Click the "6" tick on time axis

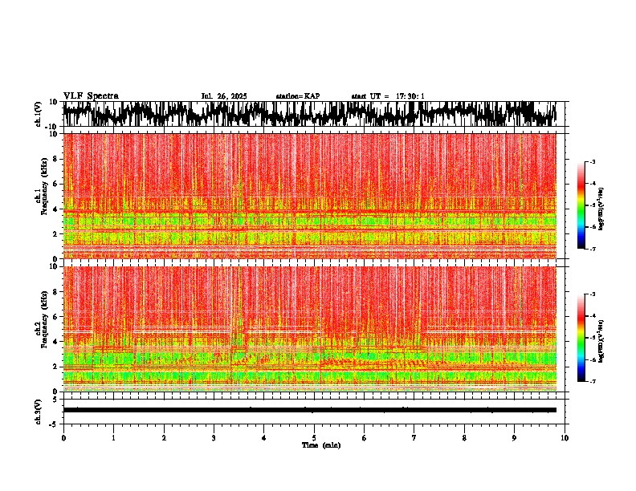pyautogui.click(x=365, y=438)
